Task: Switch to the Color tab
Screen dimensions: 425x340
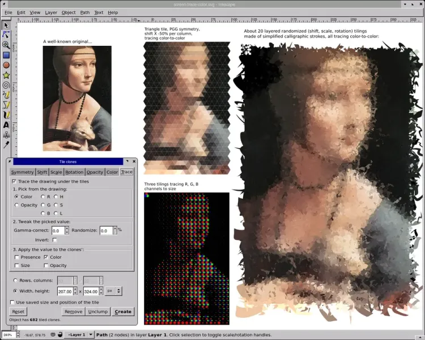Action: click(112, 172)
